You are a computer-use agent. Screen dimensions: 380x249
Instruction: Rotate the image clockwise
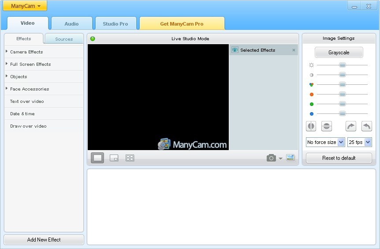(350, 126)
